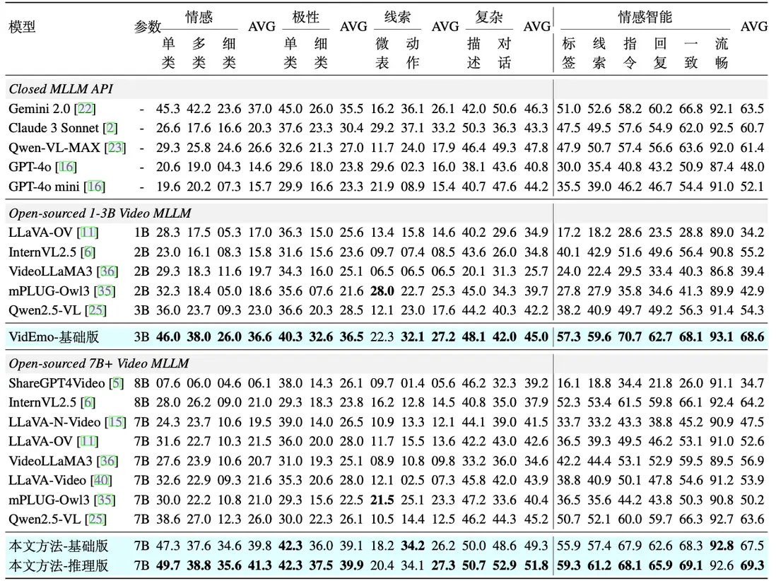Select the "参数" column header
The height and width of the screenshot is (581, 776).
point(148,27)
